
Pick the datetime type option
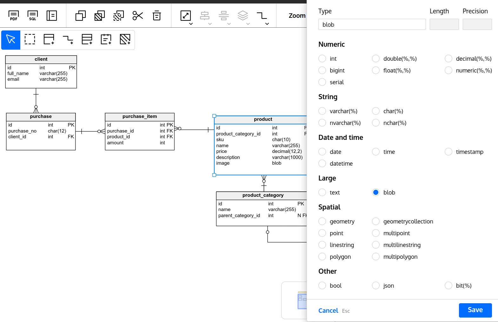tap(322, 163)
